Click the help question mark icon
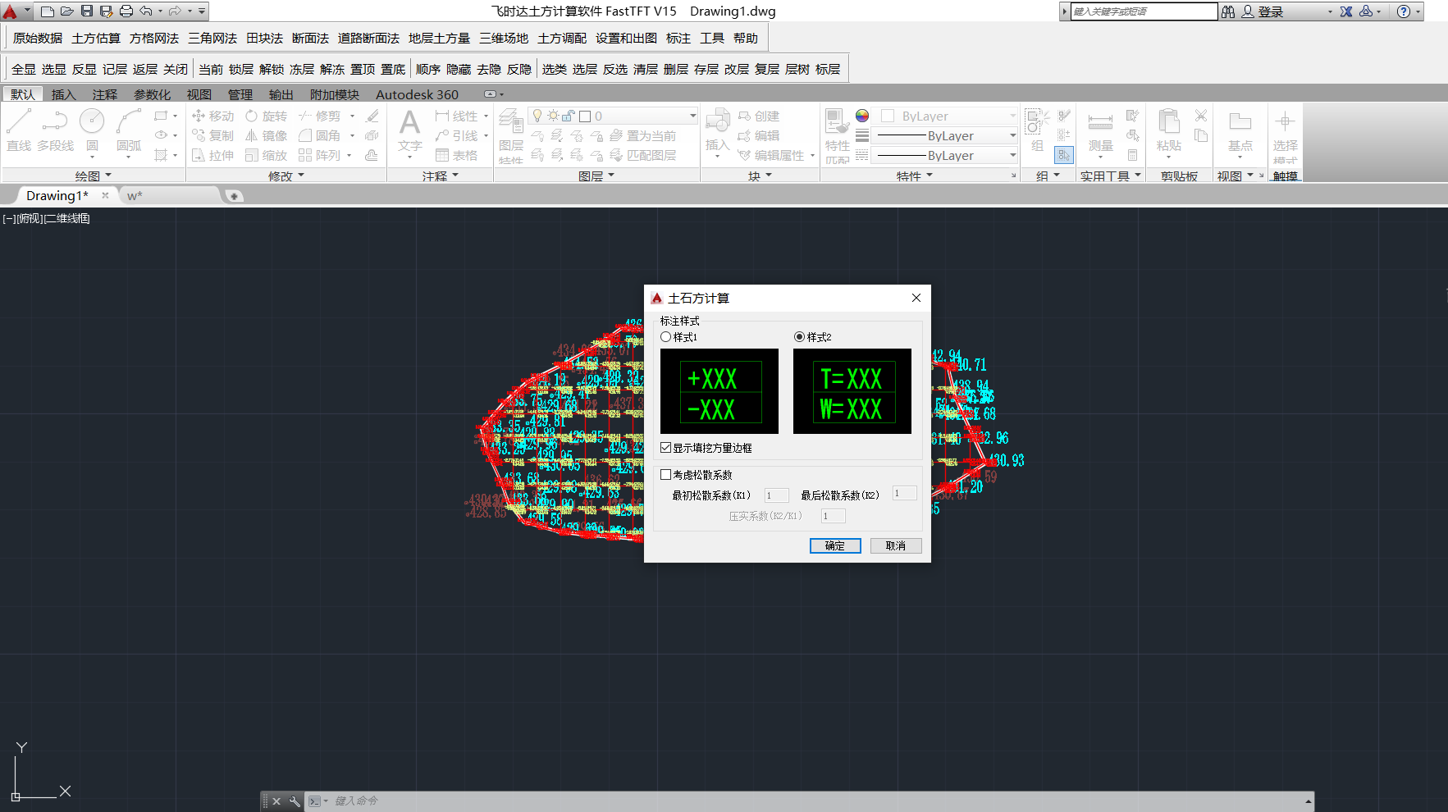1448x812 pixels. (1404, 11)
